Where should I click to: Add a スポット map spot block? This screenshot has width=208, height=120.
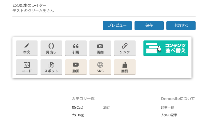click(51, 67)
